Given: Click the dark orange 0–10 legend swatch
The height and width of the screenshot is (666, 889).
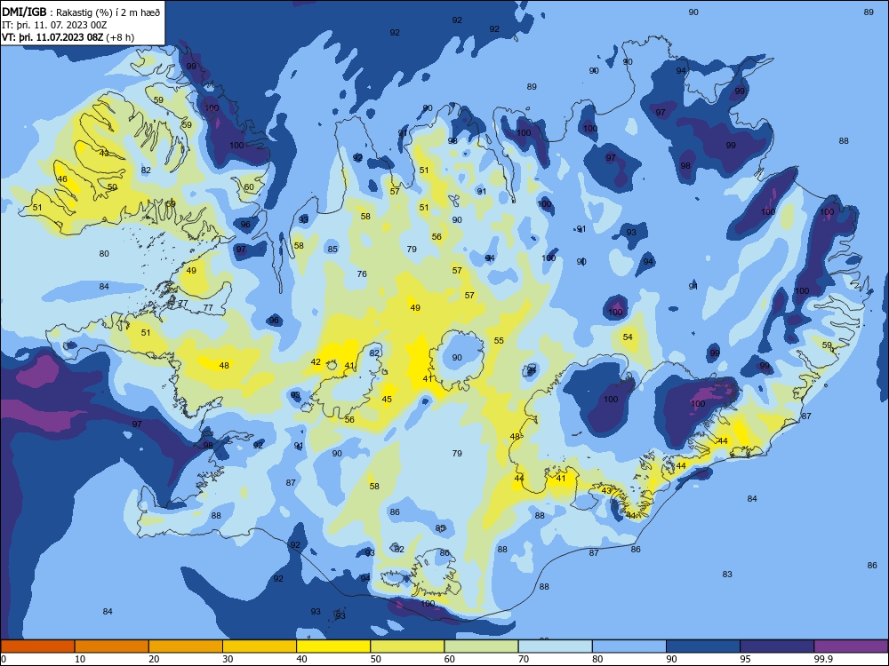Looking at the screenshot, I should [37, 646].
